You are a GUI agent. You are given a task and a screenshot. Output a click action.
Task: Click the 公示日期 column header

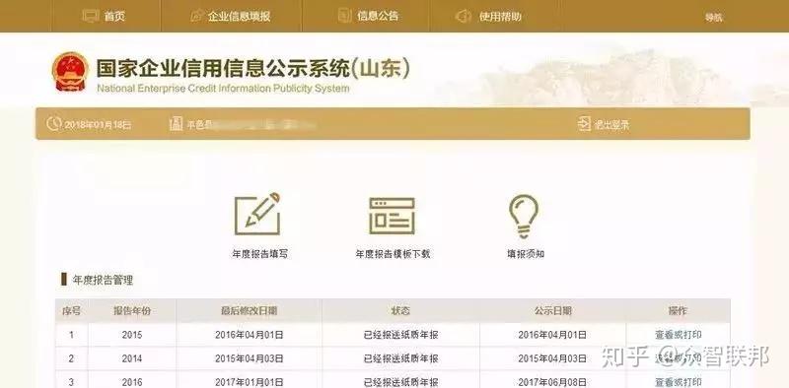tap(552, 311)
